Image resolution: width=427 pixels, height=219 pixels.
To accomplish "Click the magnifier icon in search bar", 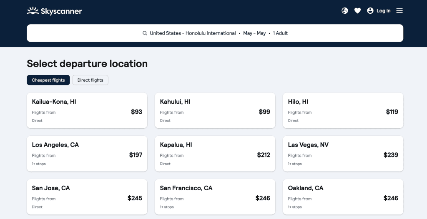I will 145,33.
